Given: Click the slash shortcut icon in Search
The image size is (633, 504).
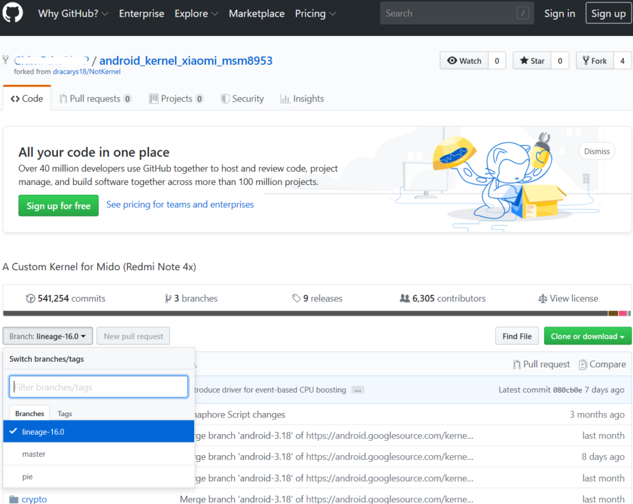Looking at the screenshot, I should pos(523,14).
